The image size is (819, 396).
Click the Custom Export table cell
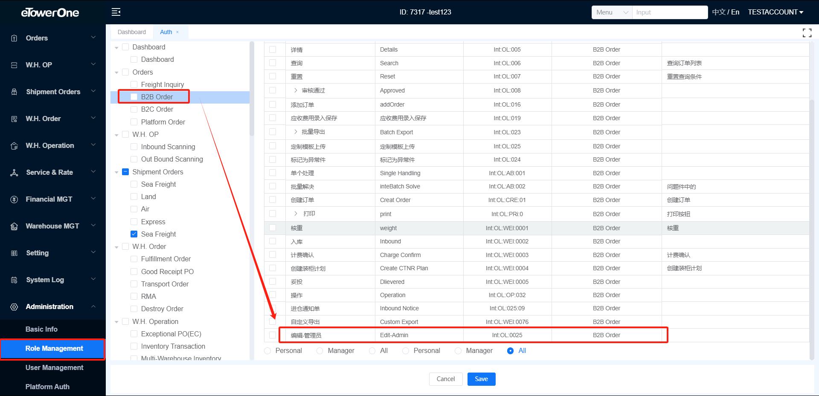[x=419, y=322]
